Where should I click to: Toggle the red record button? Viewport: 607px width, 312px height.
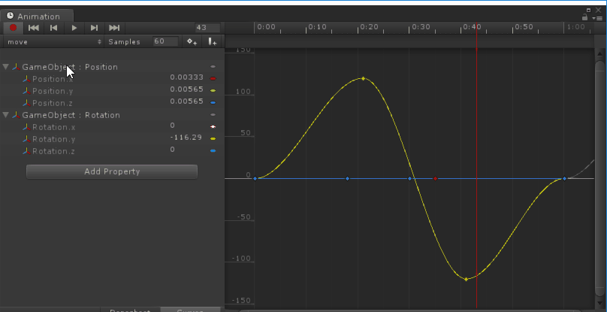point(14,28)
